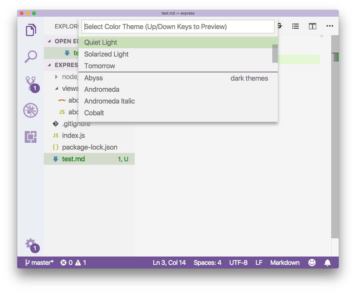The width and height of the screenshot is (356, 293).
Task: Click the list-style toolbar icon
Action: pos(295,26)
